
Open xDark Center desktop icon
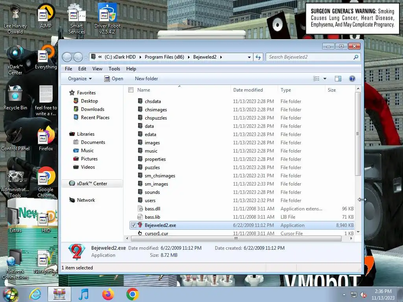(15, 60)
